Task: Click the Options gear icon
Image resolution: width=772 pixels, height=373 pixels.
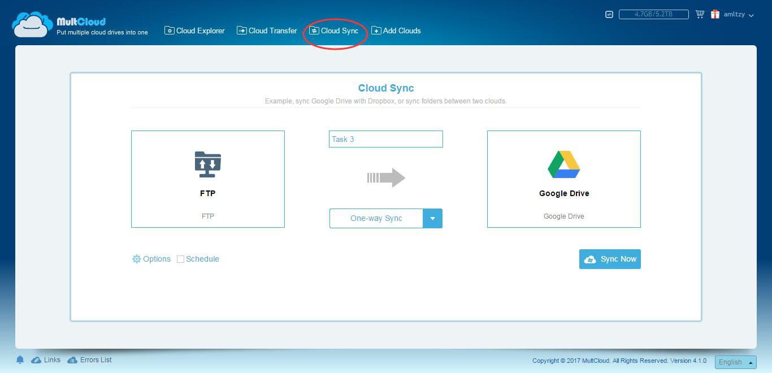Action: click(x=136, y=259)
